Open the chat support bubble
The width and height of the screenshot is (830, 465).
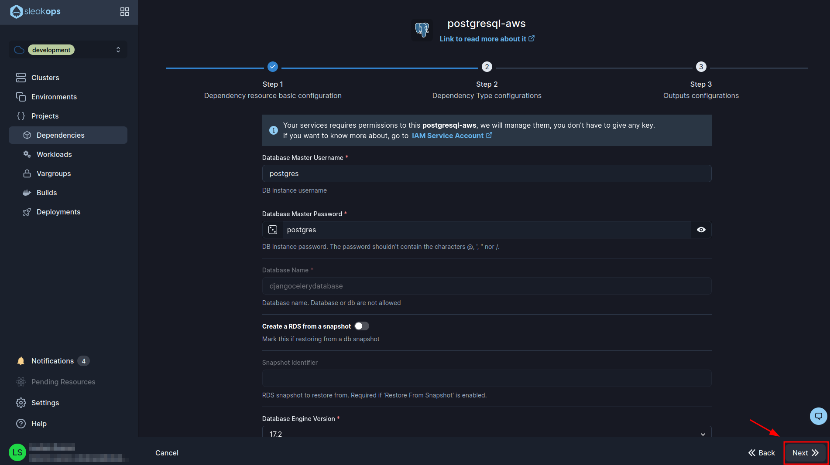click(x=819, y=416)
